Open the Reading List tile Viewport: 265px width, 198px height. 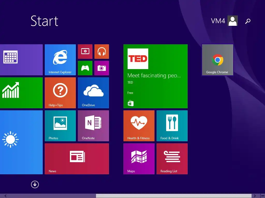click(172, 159)
